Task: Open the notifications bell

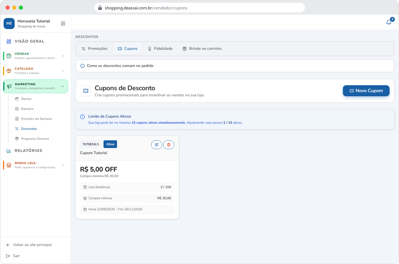Action: point(389,22)
